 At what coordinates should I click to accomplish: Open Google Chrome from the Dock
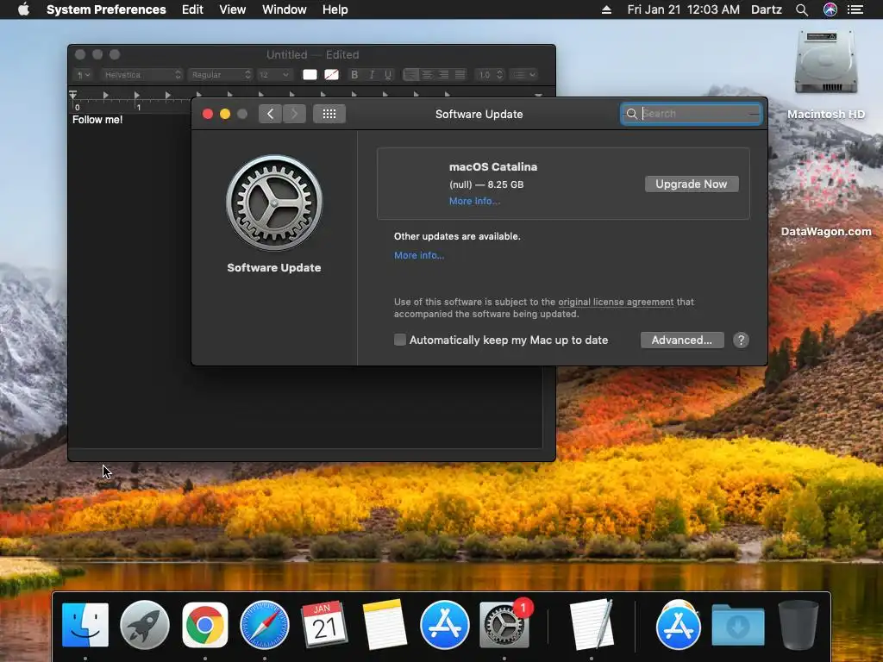click(x=205, y=625)
